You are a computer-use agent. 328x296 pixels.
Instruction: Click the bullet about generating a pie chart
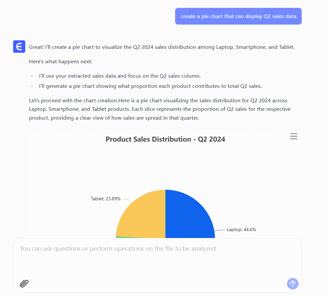[x=150, y=86]
